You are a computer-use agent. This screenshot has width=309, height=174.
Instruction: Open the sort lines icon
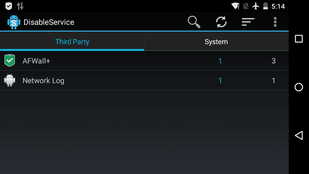(248, 22)
